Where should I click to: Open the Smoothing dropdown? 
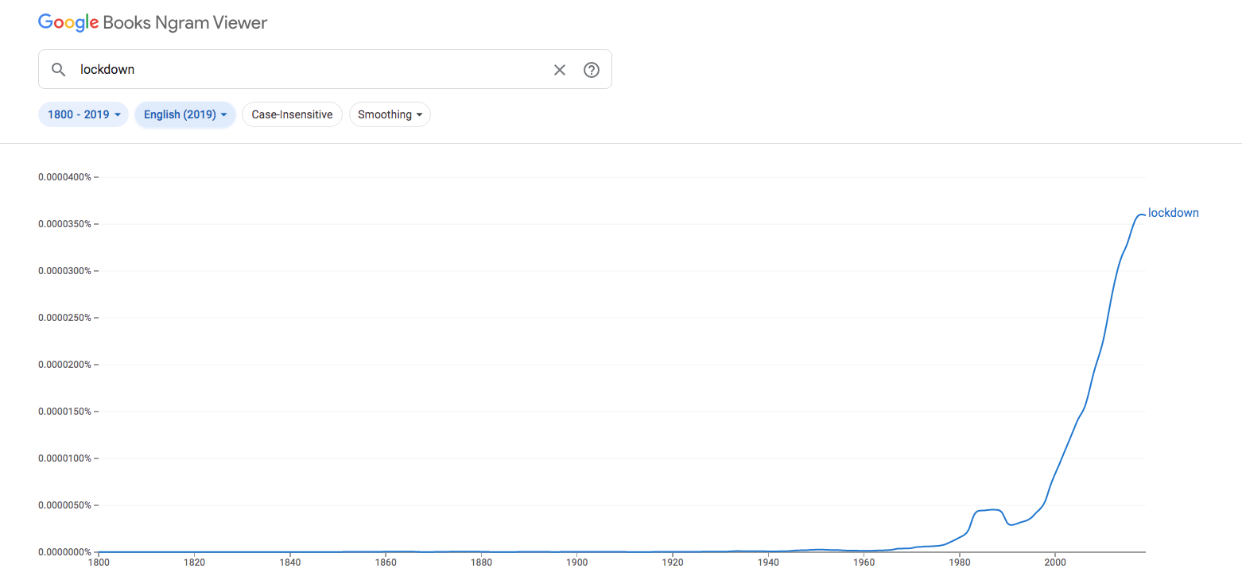point(390,114)
